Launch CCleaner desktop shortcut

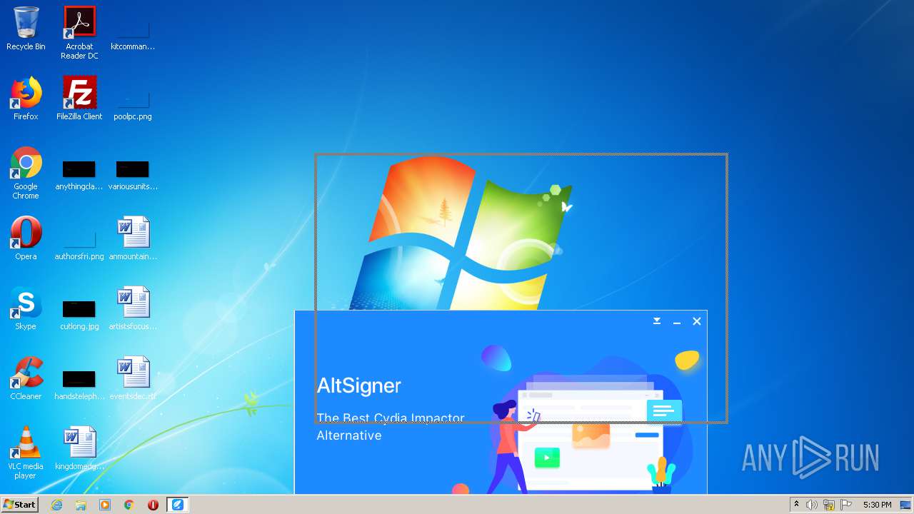pyautogui.click(x=26, y=378)
